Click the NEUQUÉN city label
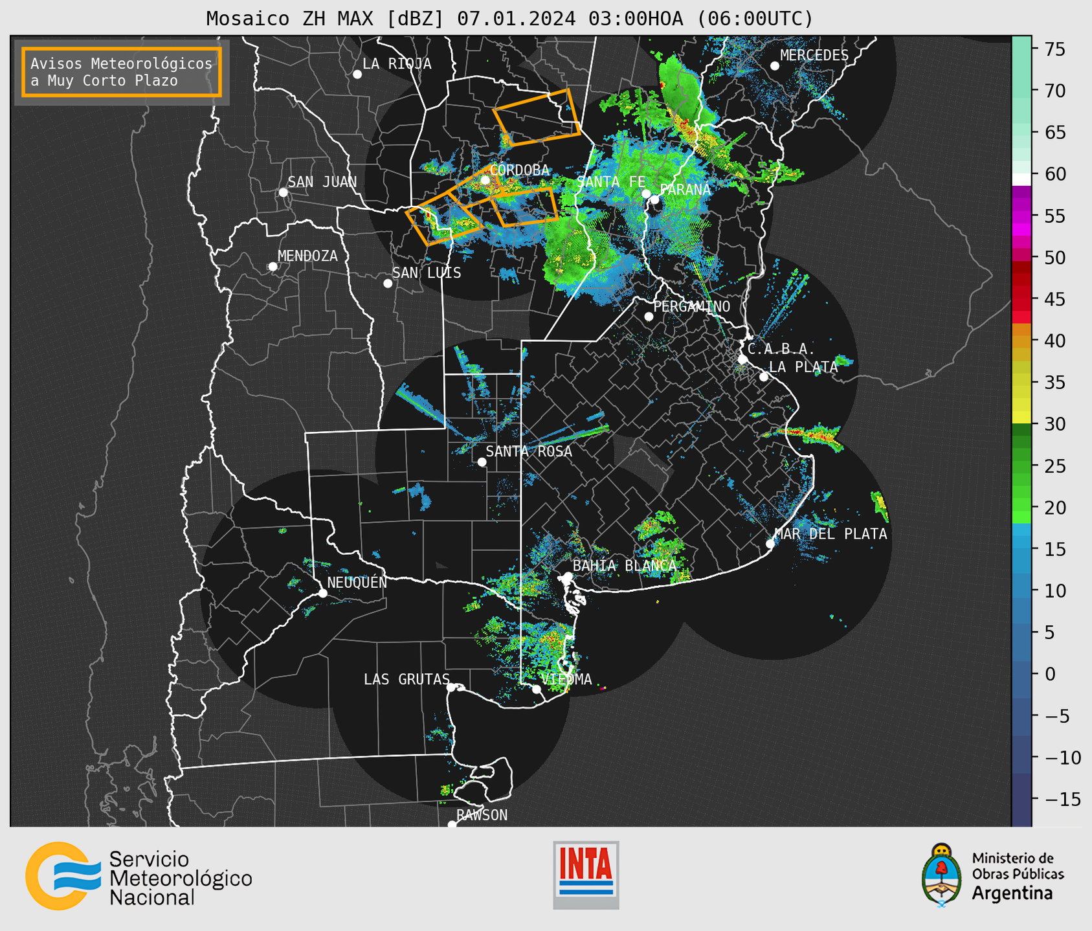Screen dimensions: 1092x931 [357, 582]
